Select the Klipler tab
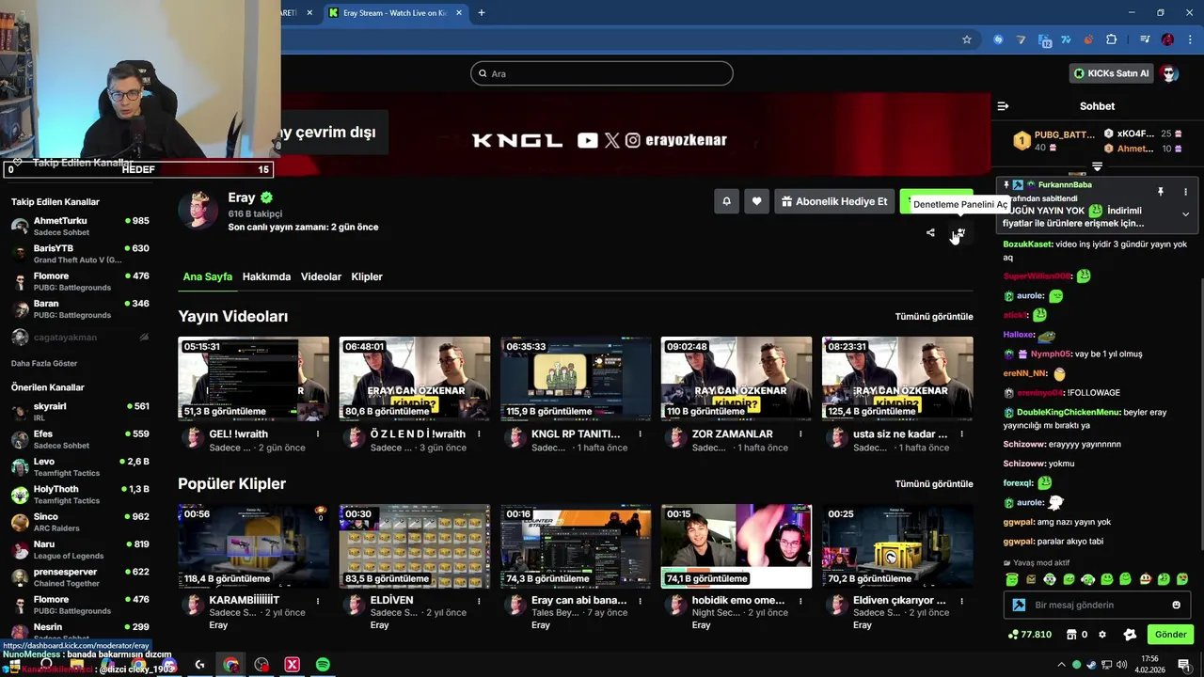Image resolution: width=1204 pixels, height=677 pixels. coord(367,276)
